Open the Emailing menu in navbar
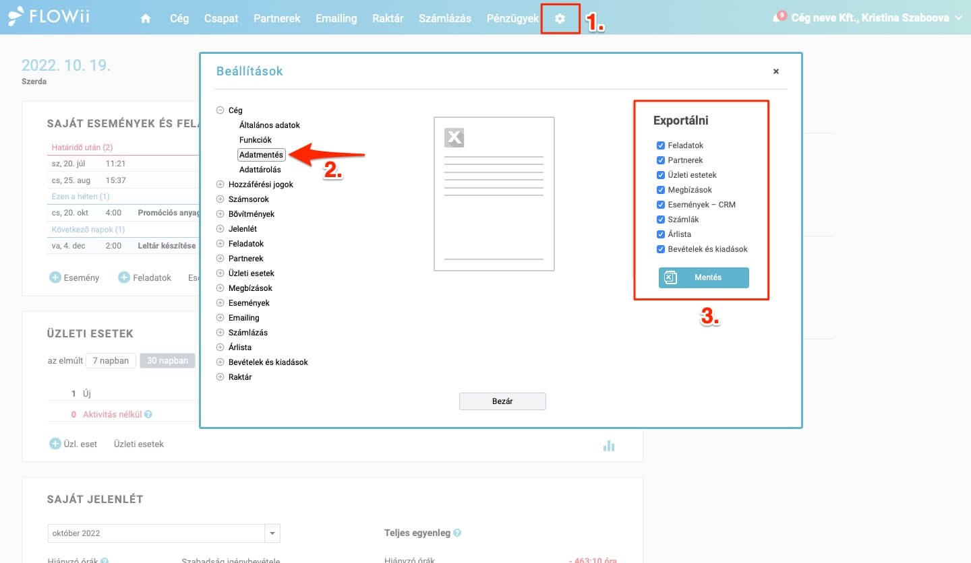Image resolution: width=971 pixels, height=563 pixels. pos(336,18)
